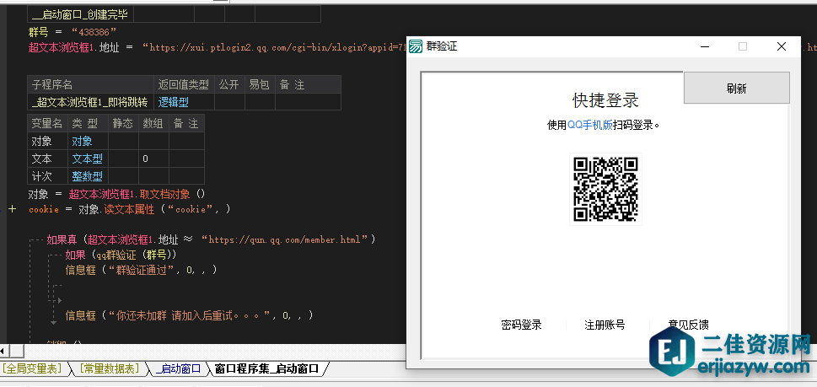This screenshot has height=387, width=817.
Task: Select the 计次 variable name cell
Action: 47,176
